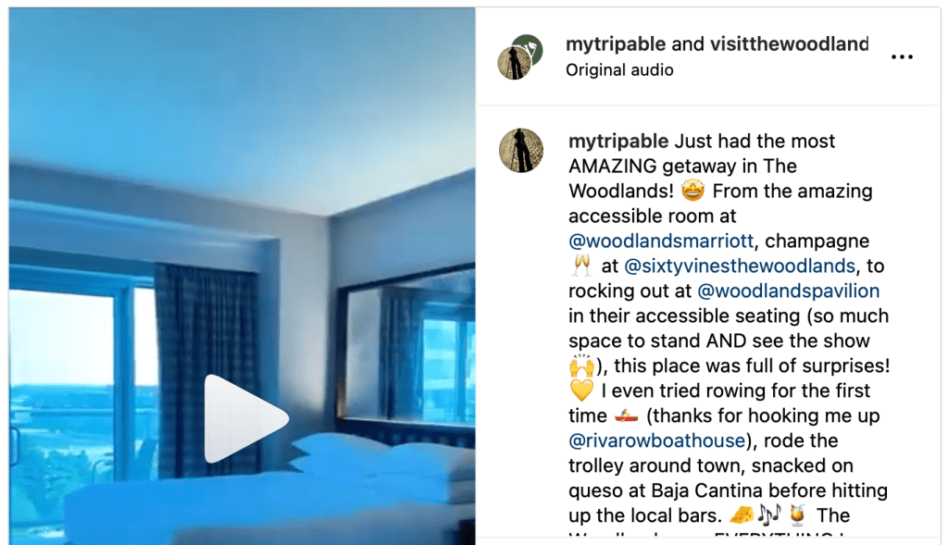
Task: Open mytripable profile from header username
Action: 616,44
